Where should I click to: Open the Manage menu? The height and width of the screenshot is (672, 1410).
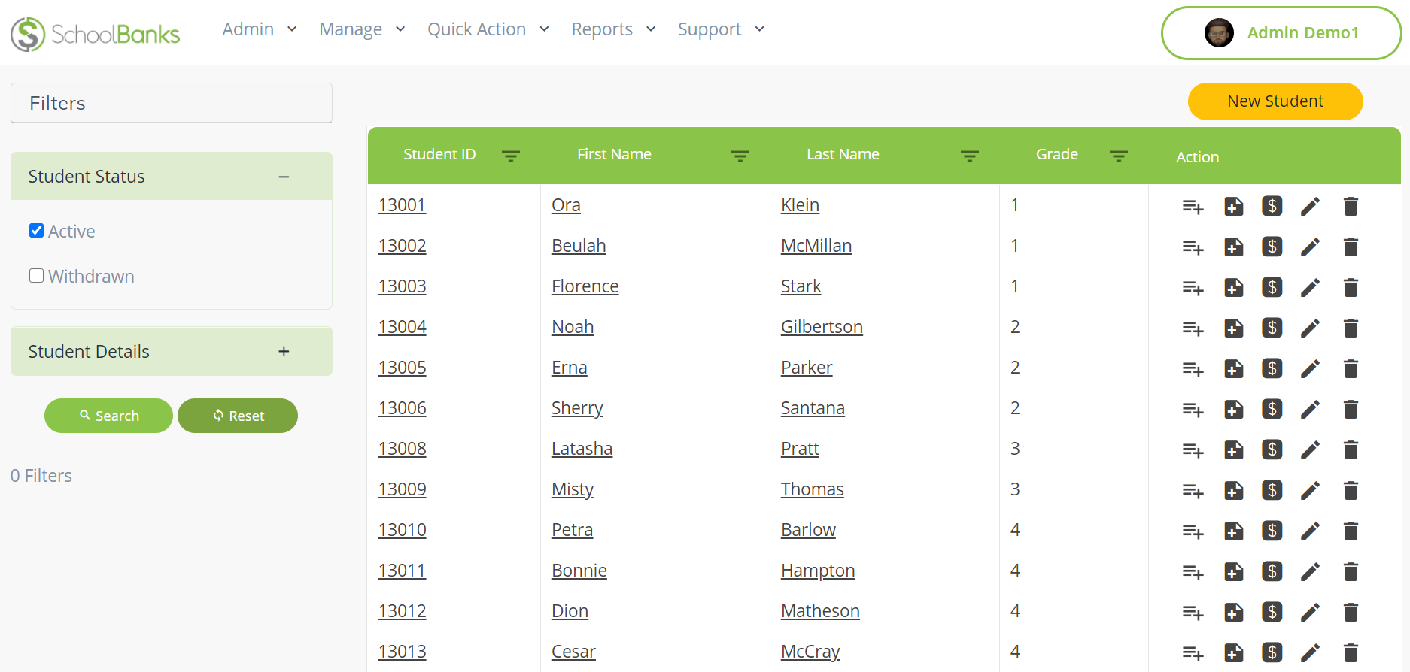point(362,29)
